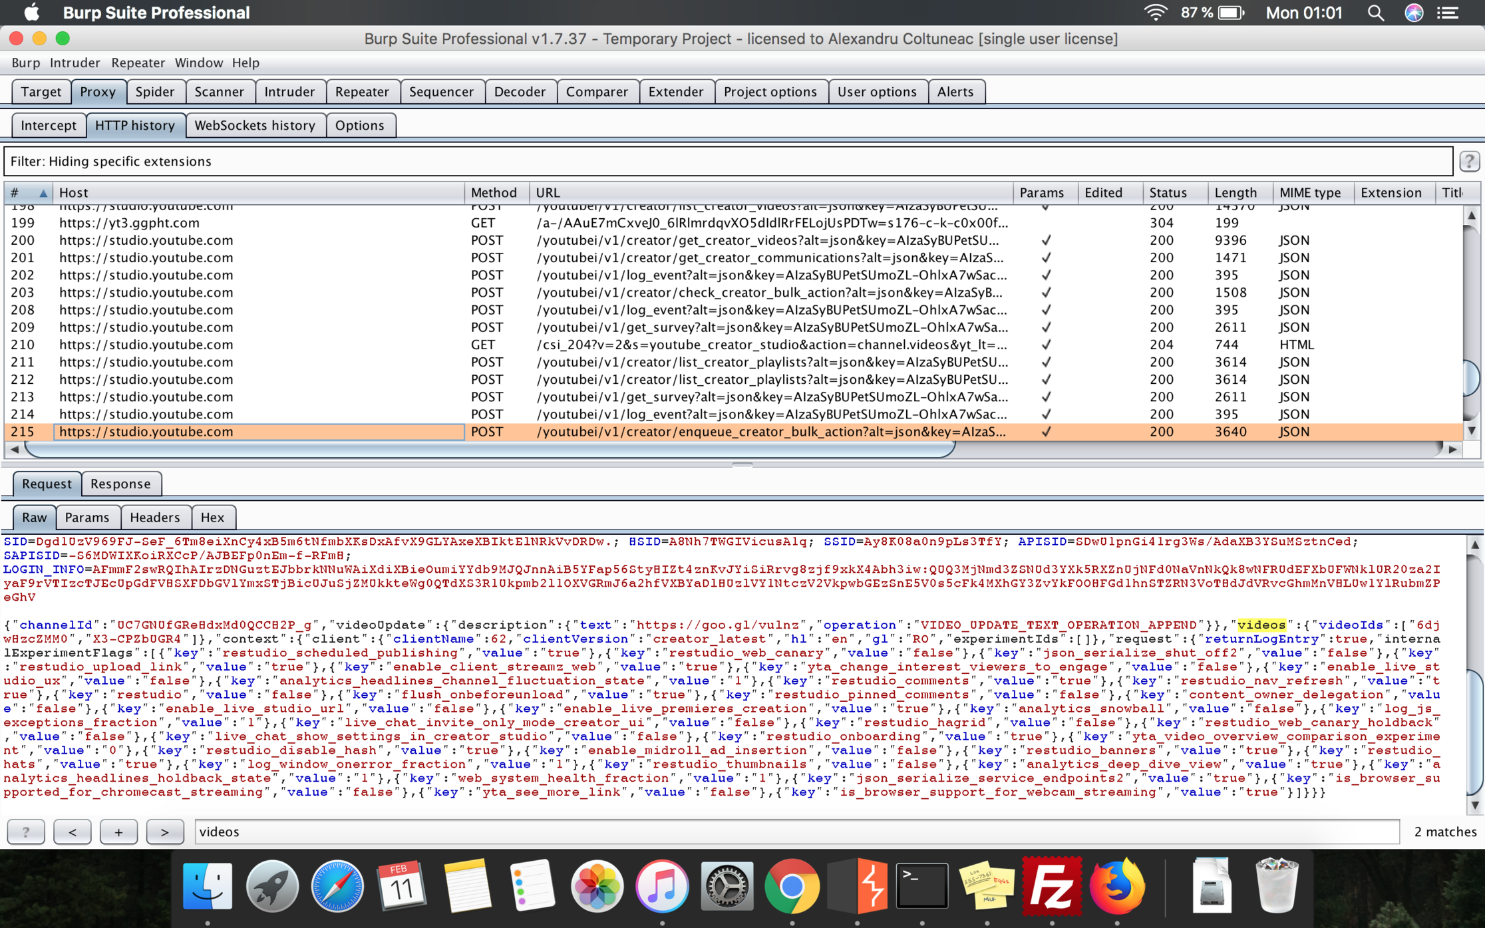Open the filter help question-mark icon
Viewport: 1485px width, 928px height.
pyautogui.click(x=1468, y=162)
